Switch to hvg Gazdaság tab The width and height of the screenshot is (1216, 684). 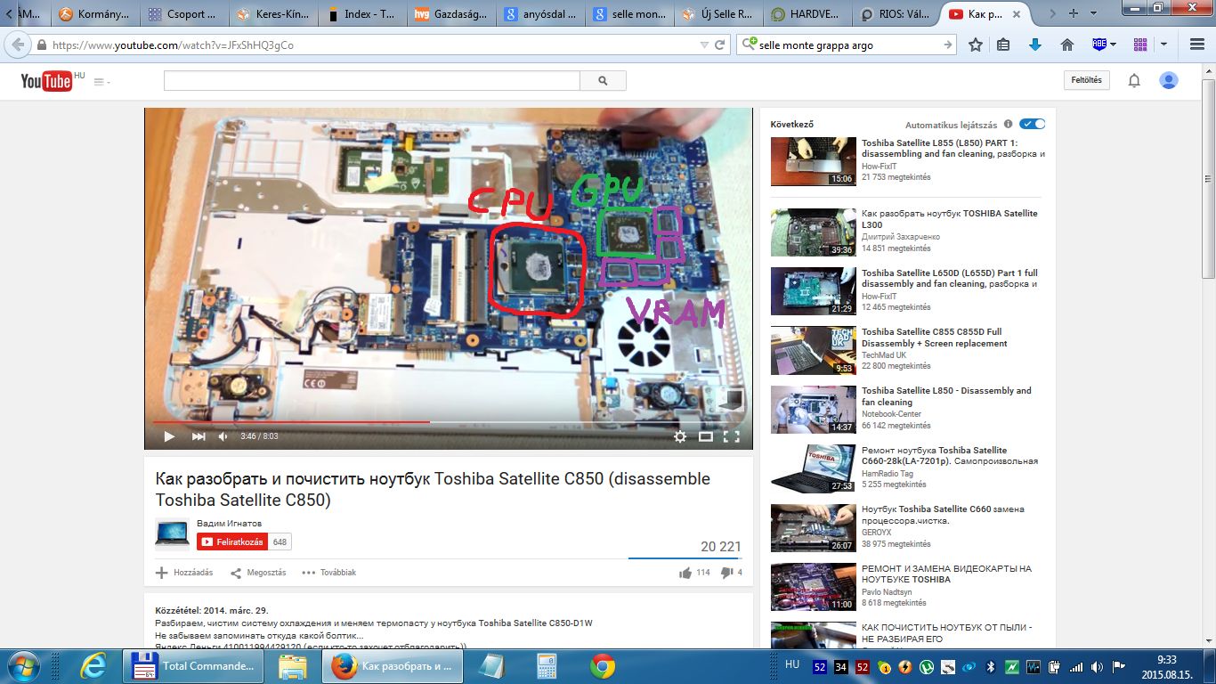pyautogui.click(x=453, y=14)
